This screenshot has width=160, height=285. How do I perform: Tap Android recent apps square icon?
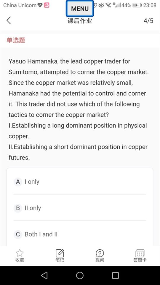[x=115, y=275]
